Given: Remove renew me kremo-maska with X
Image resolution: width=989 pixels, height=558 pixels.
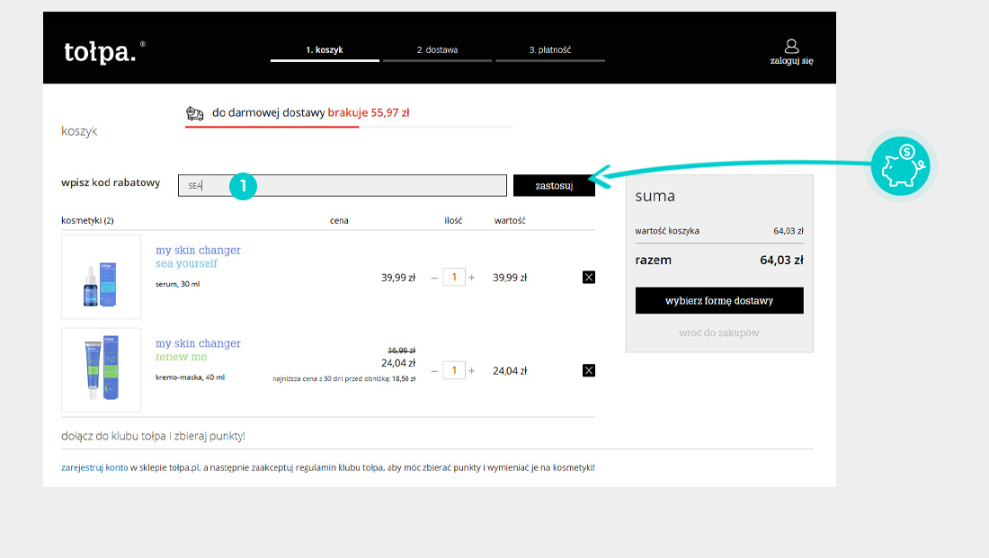Looking at the screenshot, I should point(589,371).
